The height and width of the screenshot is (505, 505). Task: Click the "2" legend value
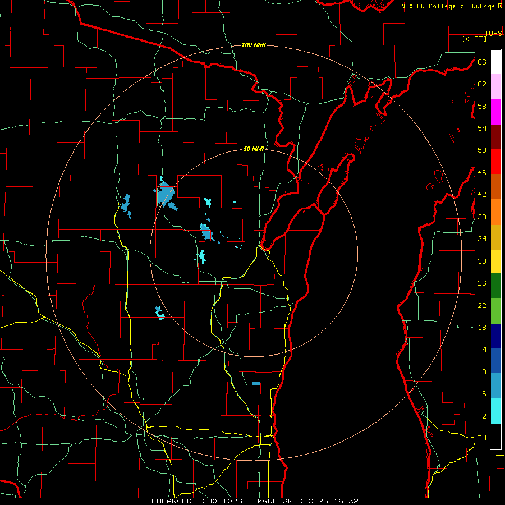484,416
